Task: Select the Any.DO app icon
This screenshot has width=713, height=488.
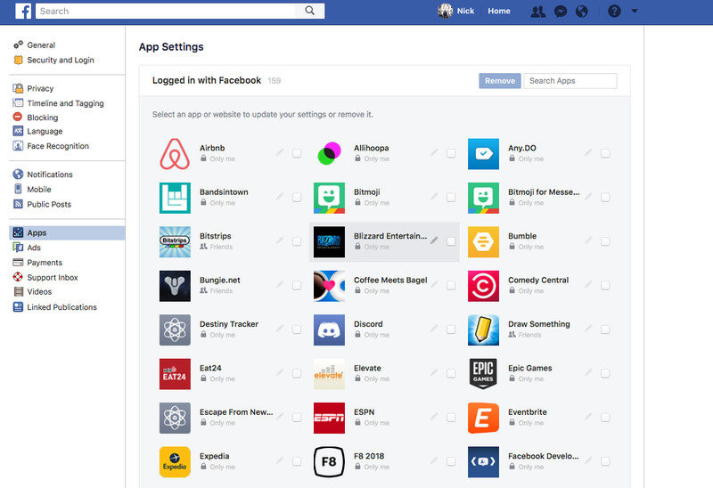Action: click(x=483, y=154)
